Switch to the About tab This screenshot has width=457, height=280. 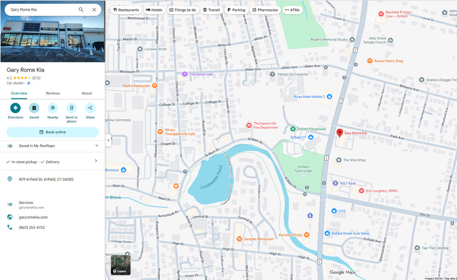(87, 93)
